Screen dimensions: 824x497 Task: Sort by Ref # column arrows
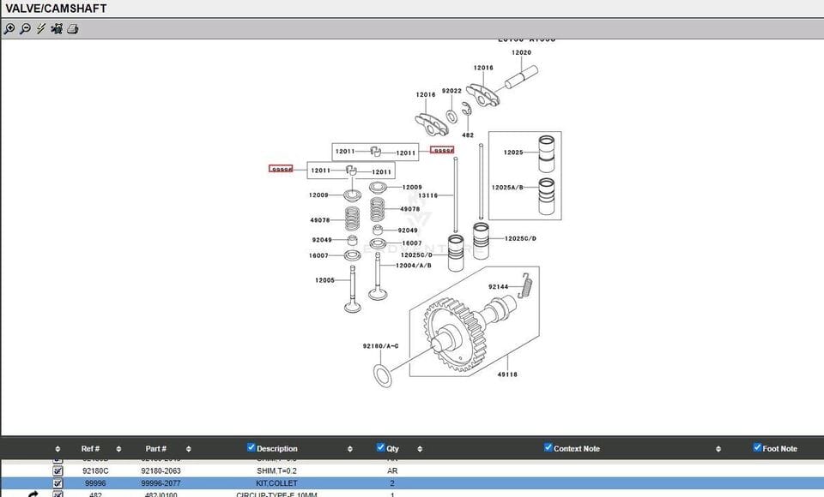point(118,448)
